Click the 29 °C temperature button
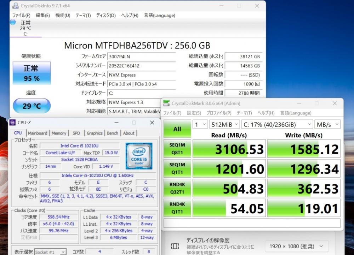Screen dimensions: 354x255 (x=32, y=106)
